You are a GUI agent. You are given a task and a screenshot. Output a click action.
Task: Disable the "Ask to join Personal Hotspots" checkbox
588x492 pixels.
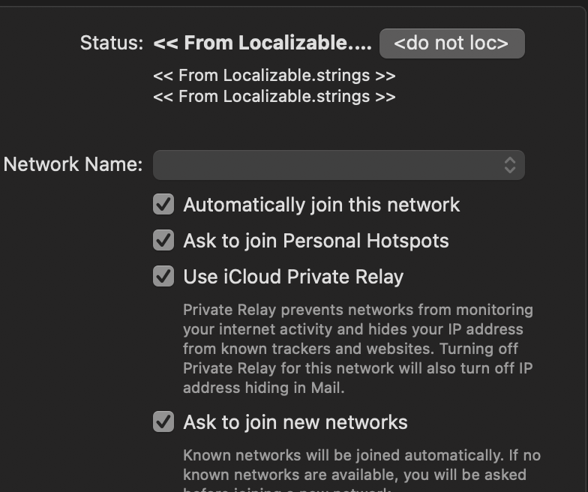click(x=163, y=241)
